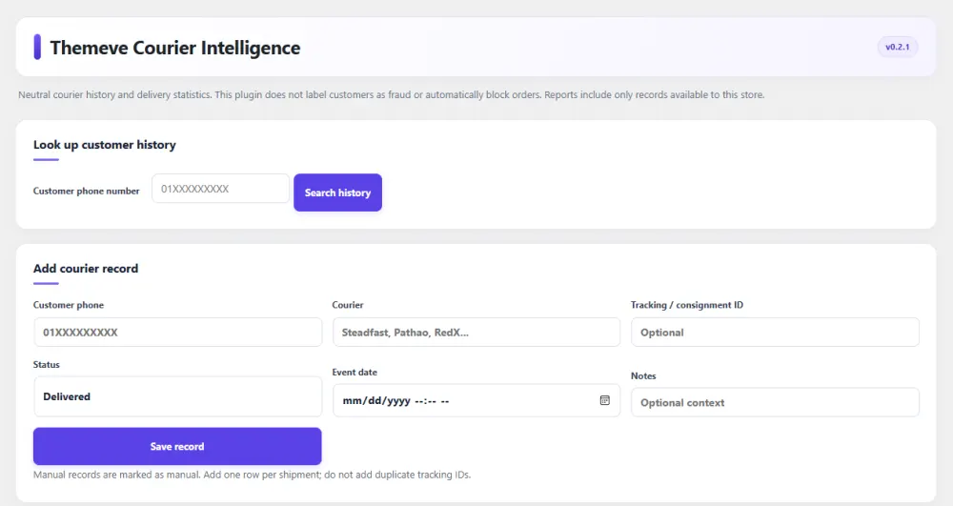Save the courier record
This screenshot has width=953, height=506.
(x=177, y=447)
